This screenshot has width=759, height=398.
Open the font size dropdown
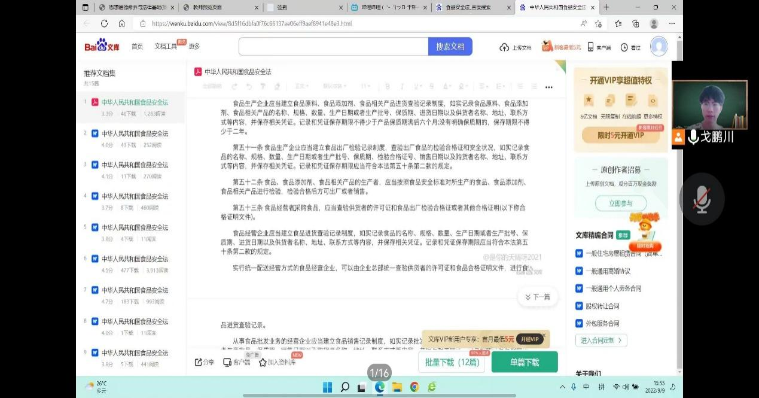(365, 87)
